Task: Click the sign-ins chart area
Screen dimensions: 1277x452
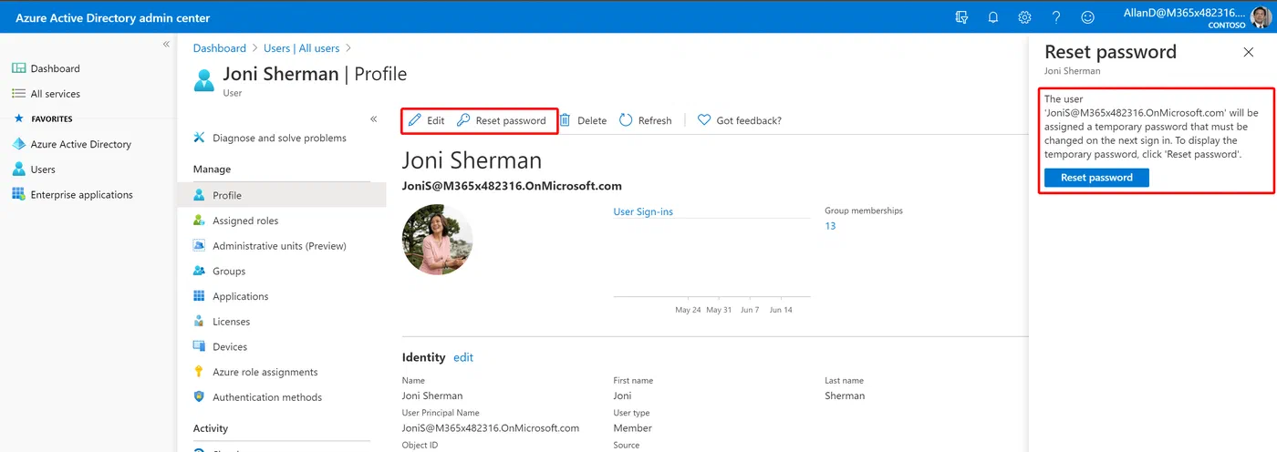Action: [x=711, y=260]
